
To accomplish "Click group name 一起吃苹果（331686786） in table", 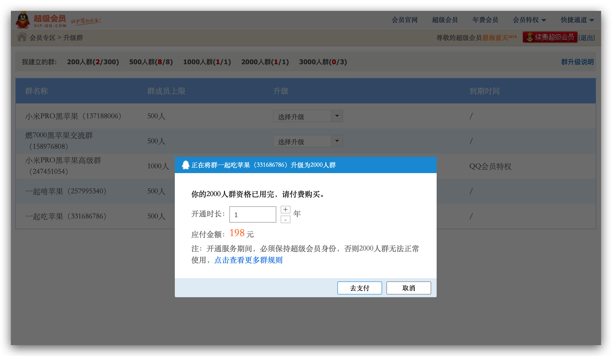I will tap(66, 216).
